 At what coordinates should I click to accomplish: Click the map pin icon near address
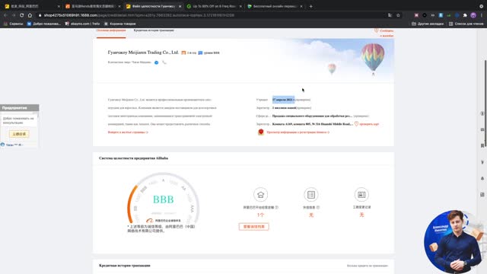point(356,123)
